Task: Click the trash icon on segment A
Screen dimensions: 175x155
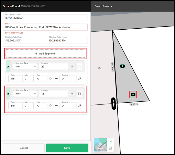Action: coord(79,67)
